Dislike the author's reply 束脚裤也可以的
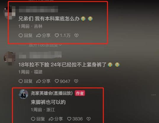 point(89,119)
